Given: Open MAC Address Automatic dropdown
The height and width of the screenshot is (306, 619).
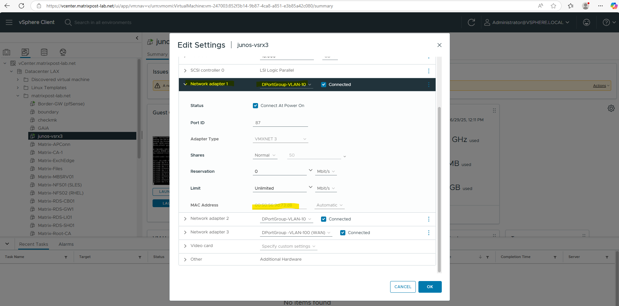Looking at the screenshot, I should pos(329,205).
